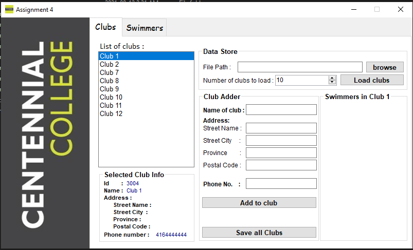413x250 pixels.
Task: Select Club 1 in the list
Action: point(146,56)
